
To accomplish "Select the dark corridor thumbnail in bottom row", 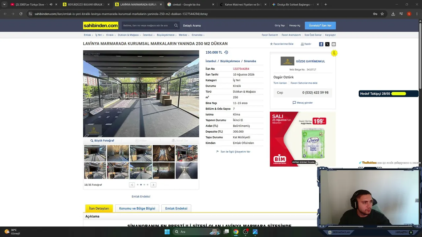I will click(x=187, y=171).
